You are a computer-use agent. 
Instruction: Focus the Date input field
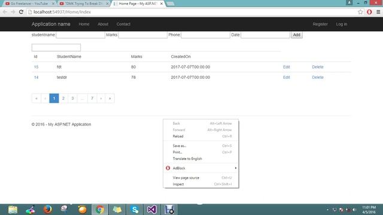[x=265, y=35]
